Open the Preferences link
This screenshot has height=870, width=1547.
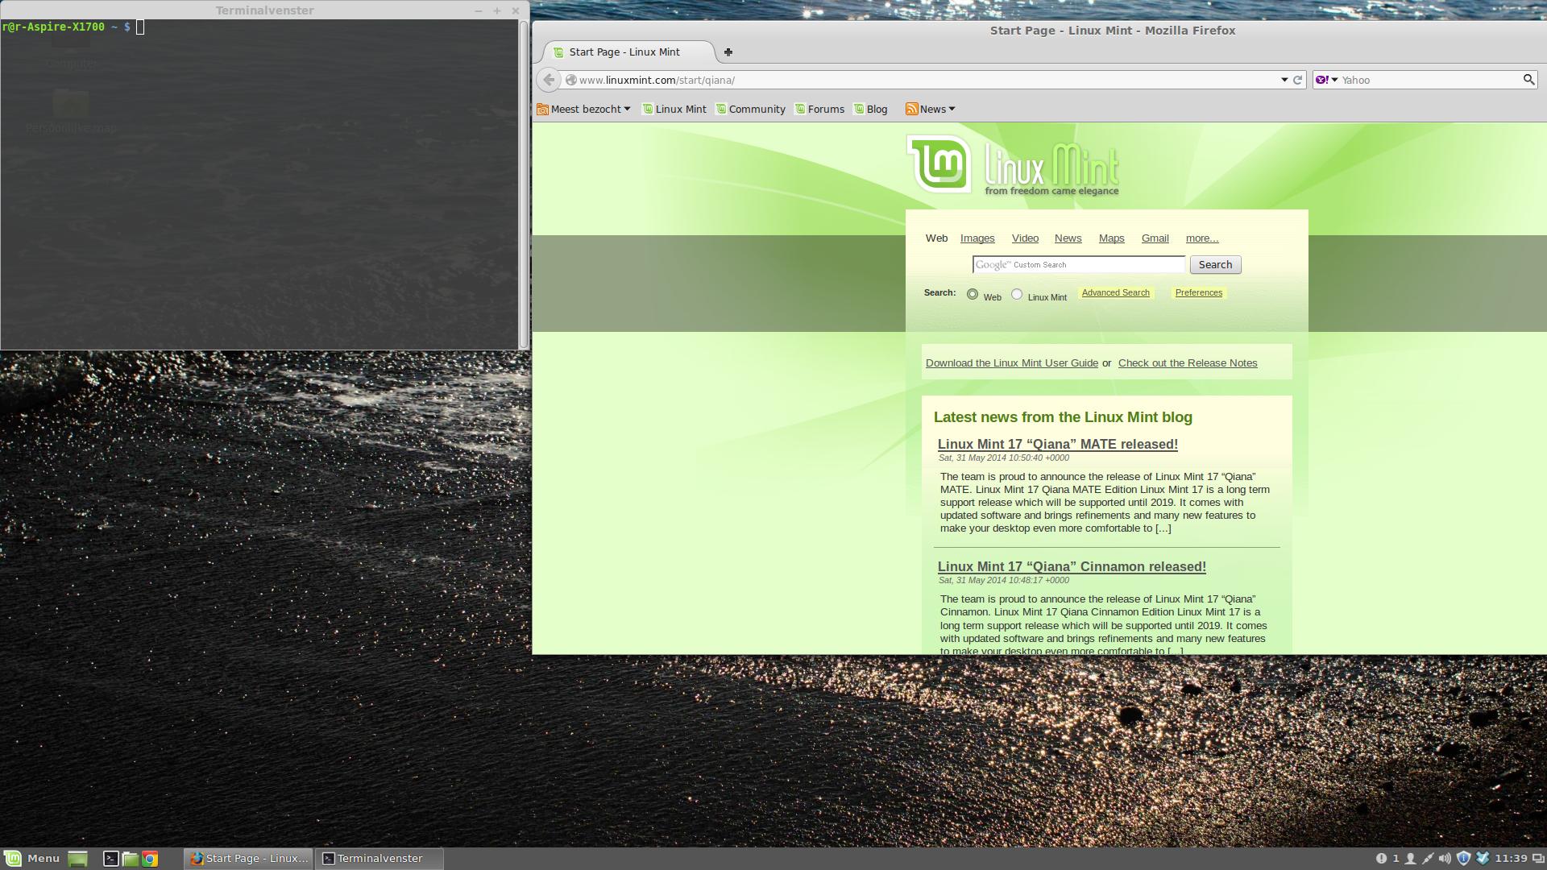1198,293
